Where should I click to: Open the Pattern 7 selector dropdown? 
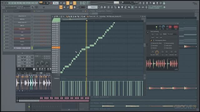tap(93, 7)
